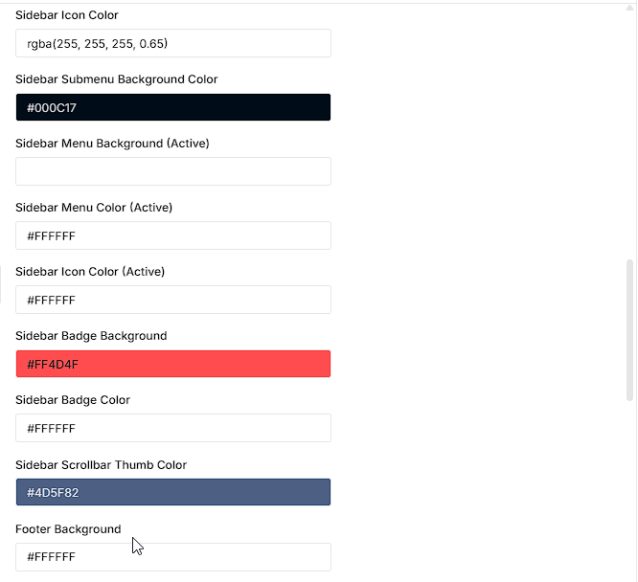Edit the Sidebar Icon Color (Active) field
This screenshot has height=582, width=638.
point(173,300)
